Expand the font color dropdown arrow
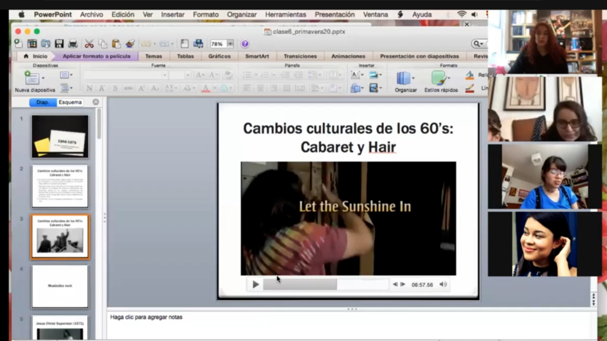Screen dimensions: 607x341 (x=215, y=89)
